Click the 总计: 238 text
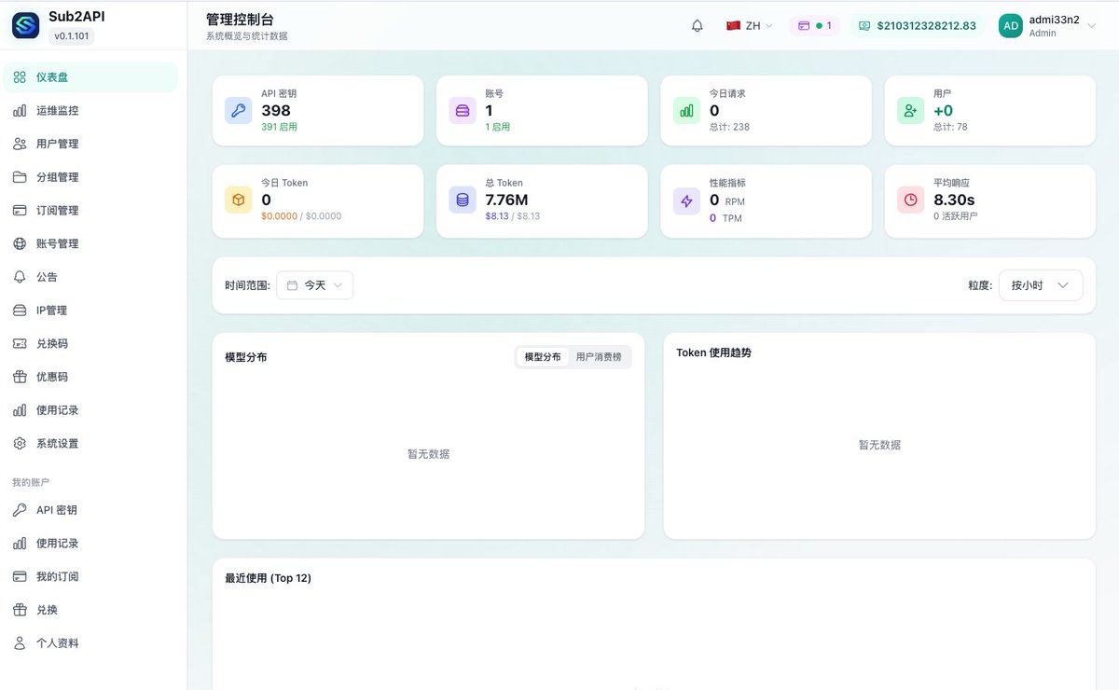1119x690 pixels. pyautogui.click(x=729, y=127)
